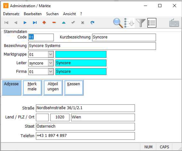Expand the Marktgruppe dropdown
The image size is (182, 151).
(51, 55)
